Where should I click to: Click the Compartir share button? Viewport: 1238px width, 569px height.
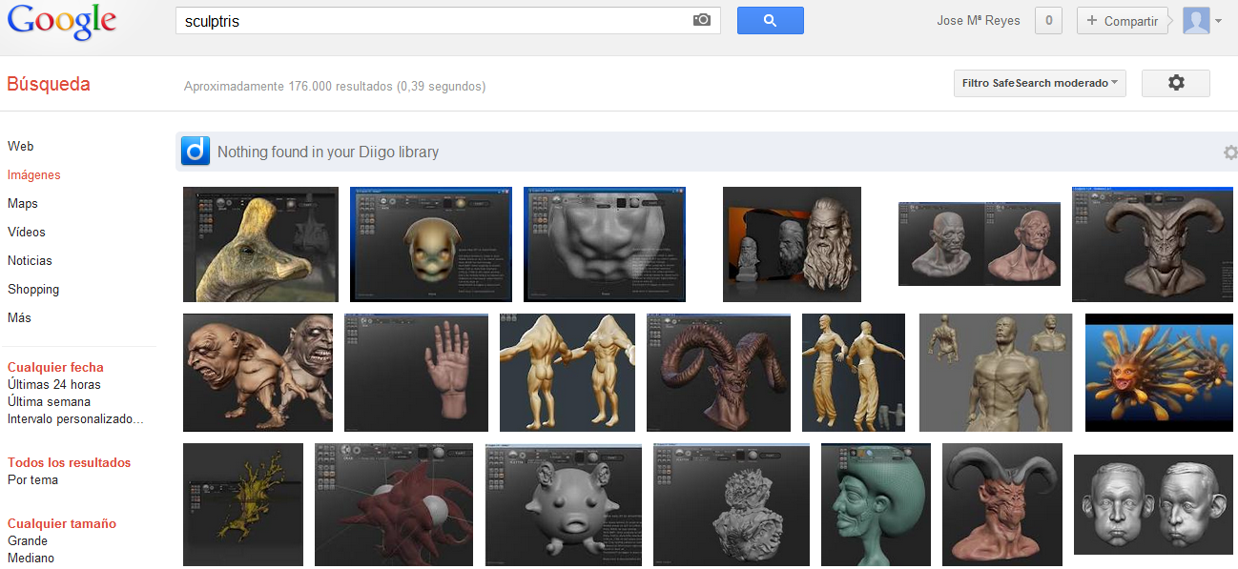1122,20
